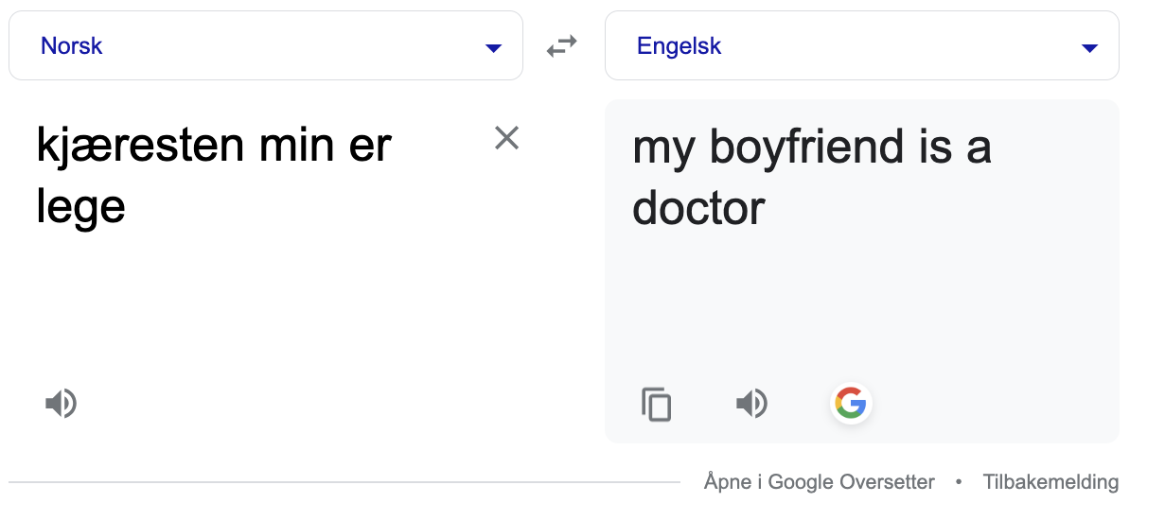Place cursor in the 'kjæresten min er' text

coord(214,147)
